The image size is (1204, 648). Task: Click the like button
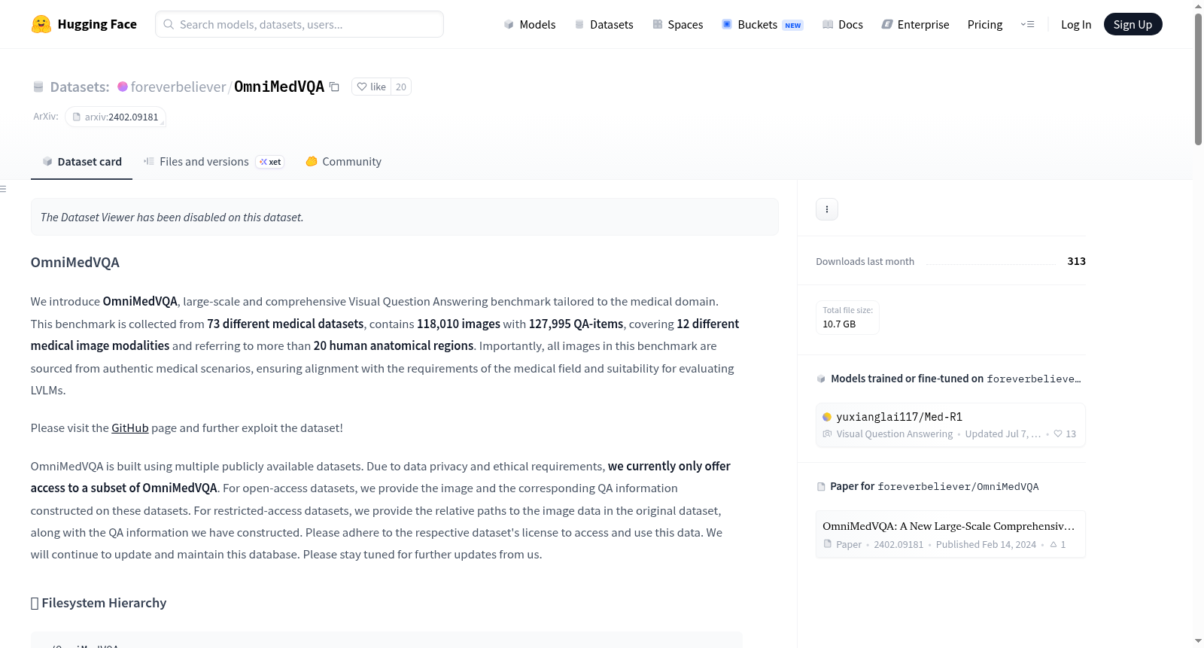point(371,87)
